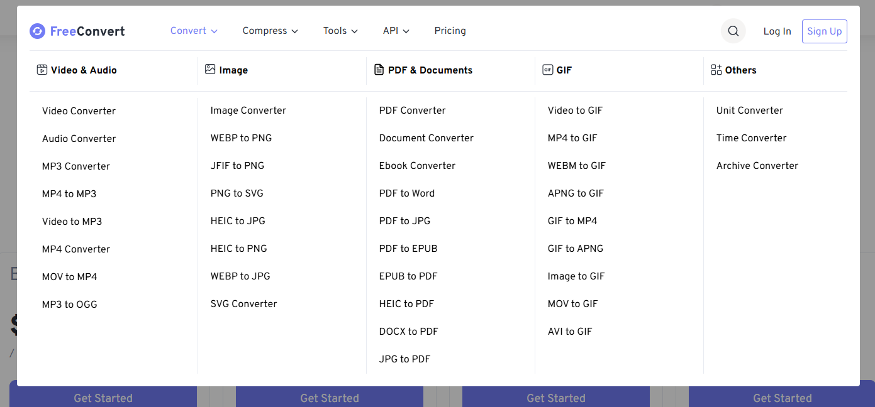875x407 pixels.
Task: Choose MP3 Converter
Action: click(x=76, y=166)
